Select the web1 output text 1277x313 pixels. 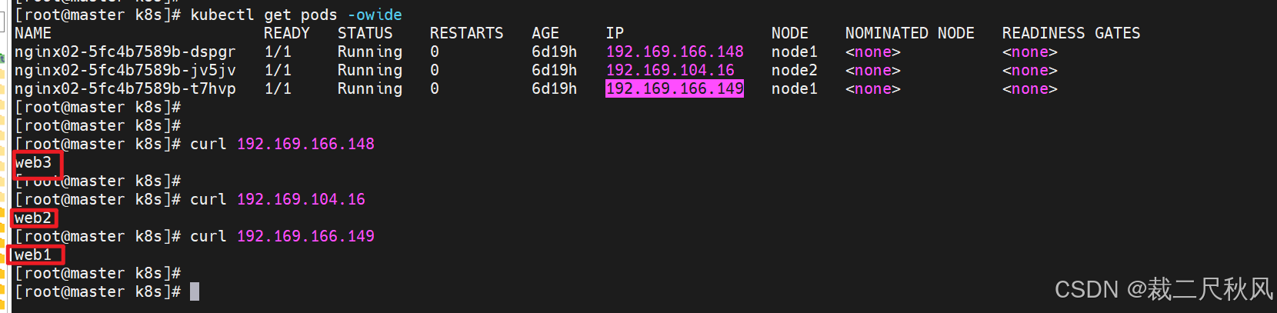(x=33, y=255)
